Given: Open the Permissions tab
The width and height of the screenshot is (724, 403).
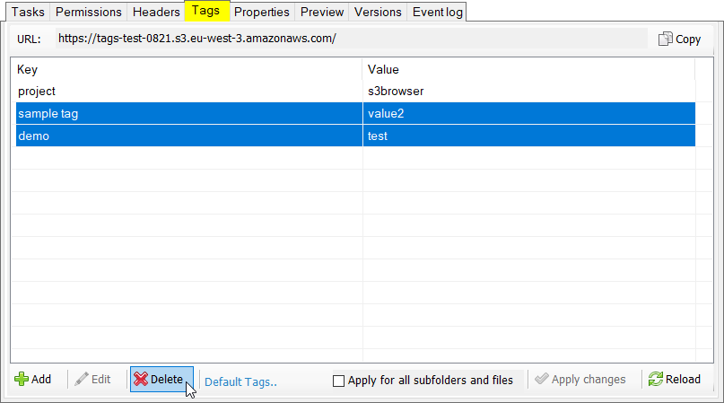Looking at the screenshot, I should tap(89, 12).
